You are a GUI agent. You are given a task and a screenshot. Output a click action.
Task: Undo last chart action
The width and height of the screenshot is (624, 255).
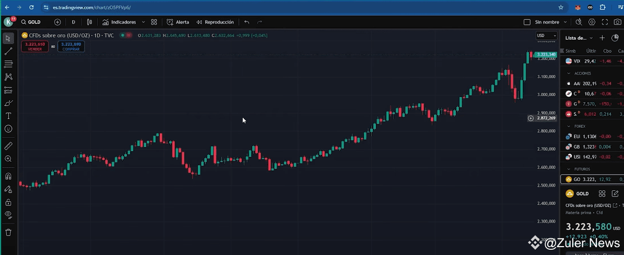coord(247,22)
